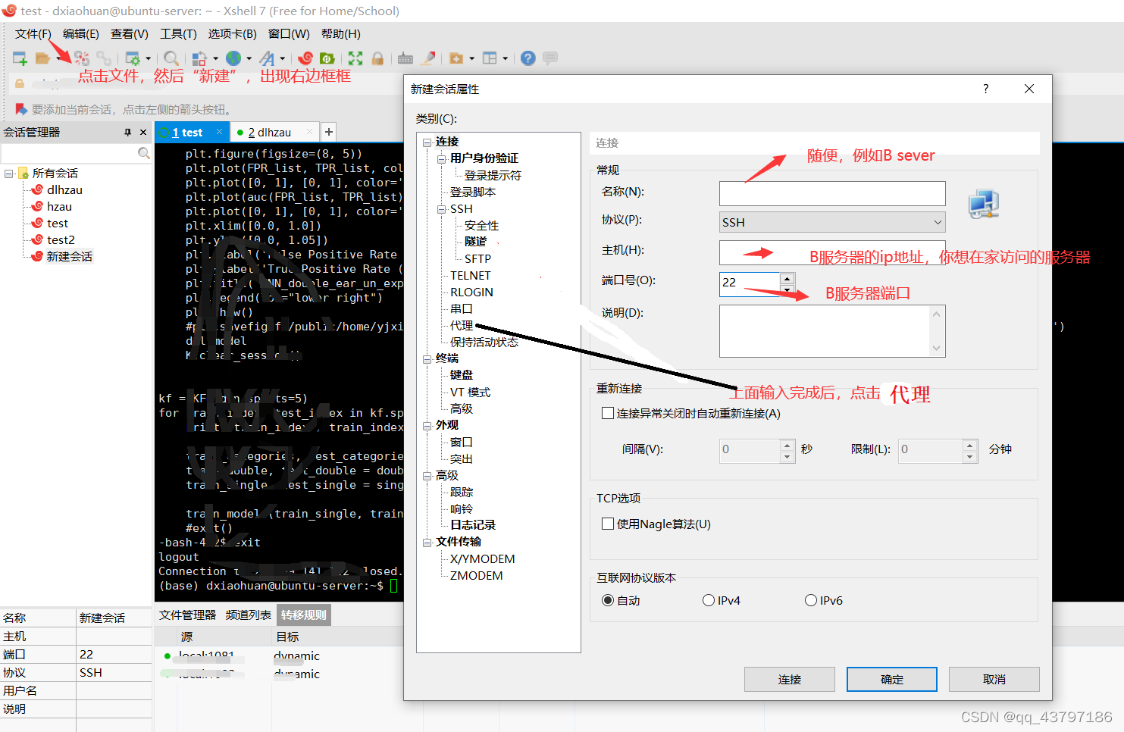Click the lock screen toolbar icon
The width and height of the screenshot is (1124, 732).
click(377, 58)
